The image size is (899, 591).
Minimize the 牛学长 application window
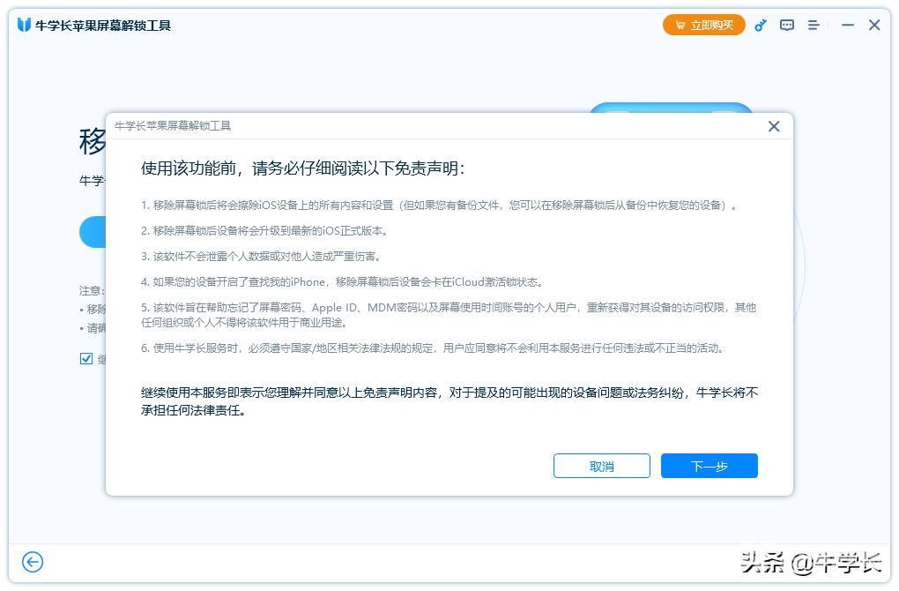pyautogui.click(x=847, y=25)
